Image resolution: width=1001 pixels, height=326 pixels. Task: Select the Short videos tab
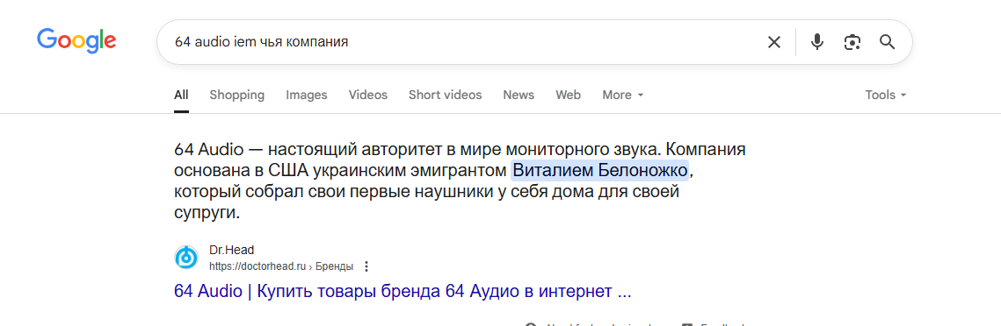pos(445,95)
